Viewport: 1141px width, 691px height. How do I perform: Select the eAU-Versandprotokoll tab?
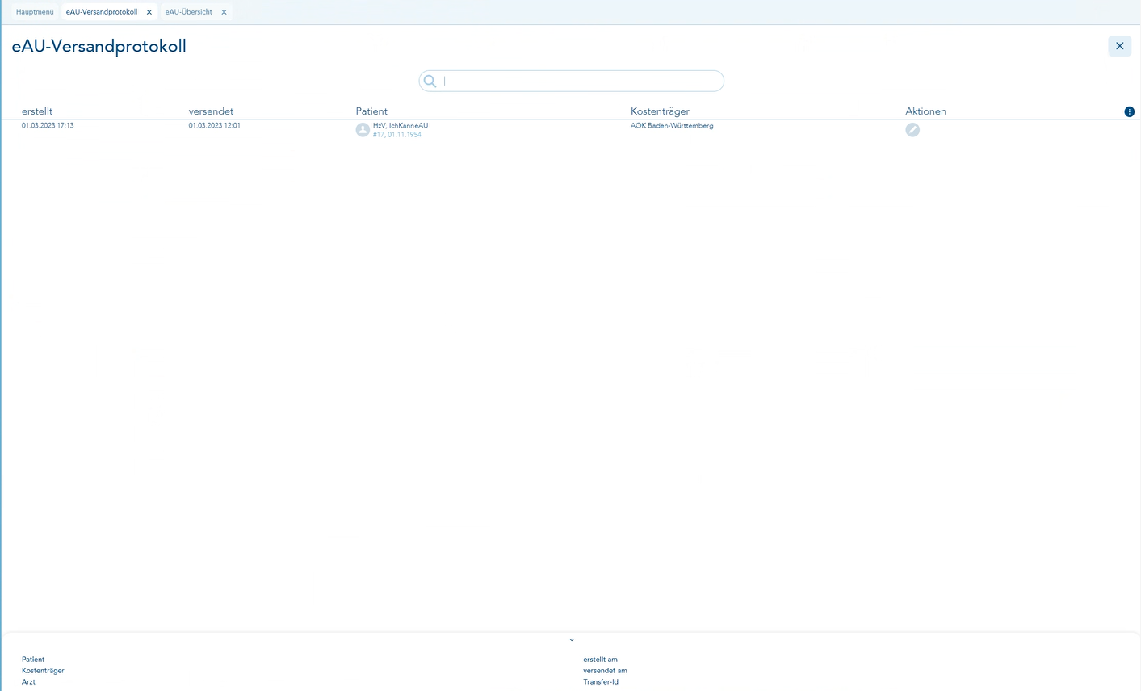click(102, 12)
